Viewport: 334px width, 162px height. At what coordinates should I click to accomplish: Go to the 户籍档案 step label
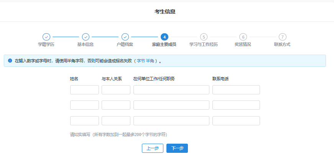pos(125,45)
